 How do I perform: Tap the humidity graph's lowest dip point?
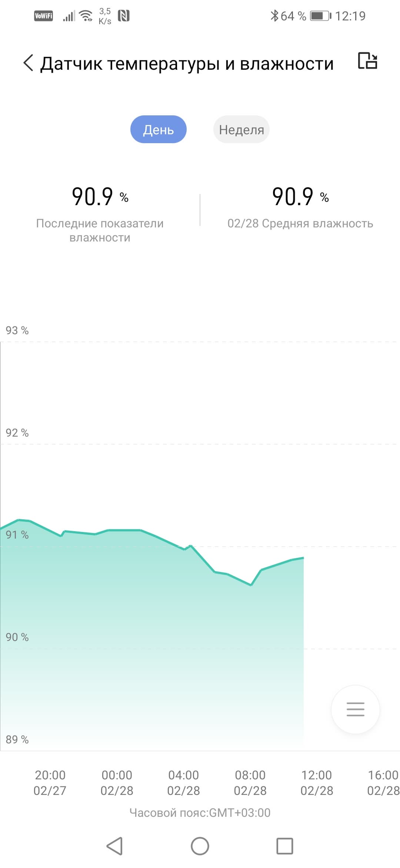251,585
